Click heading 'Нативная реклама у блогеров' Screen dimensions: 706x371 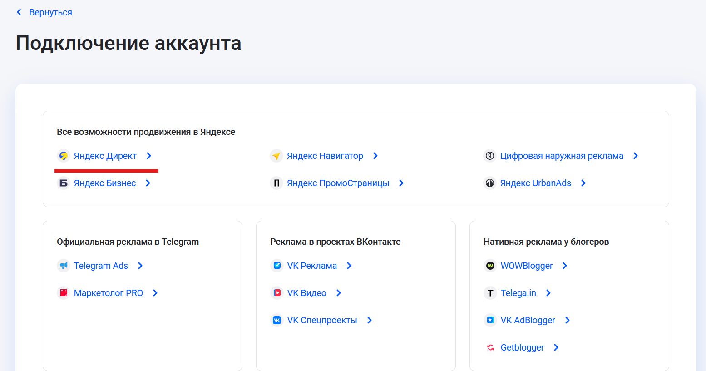546,242
